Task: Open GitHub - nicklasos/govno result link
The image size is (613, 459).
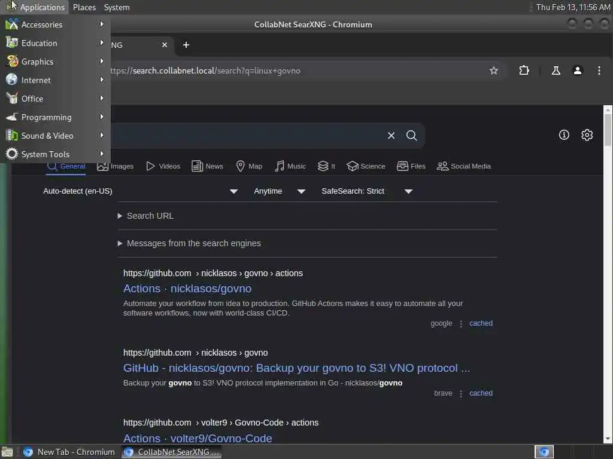Action: click(x=296, y=368)
